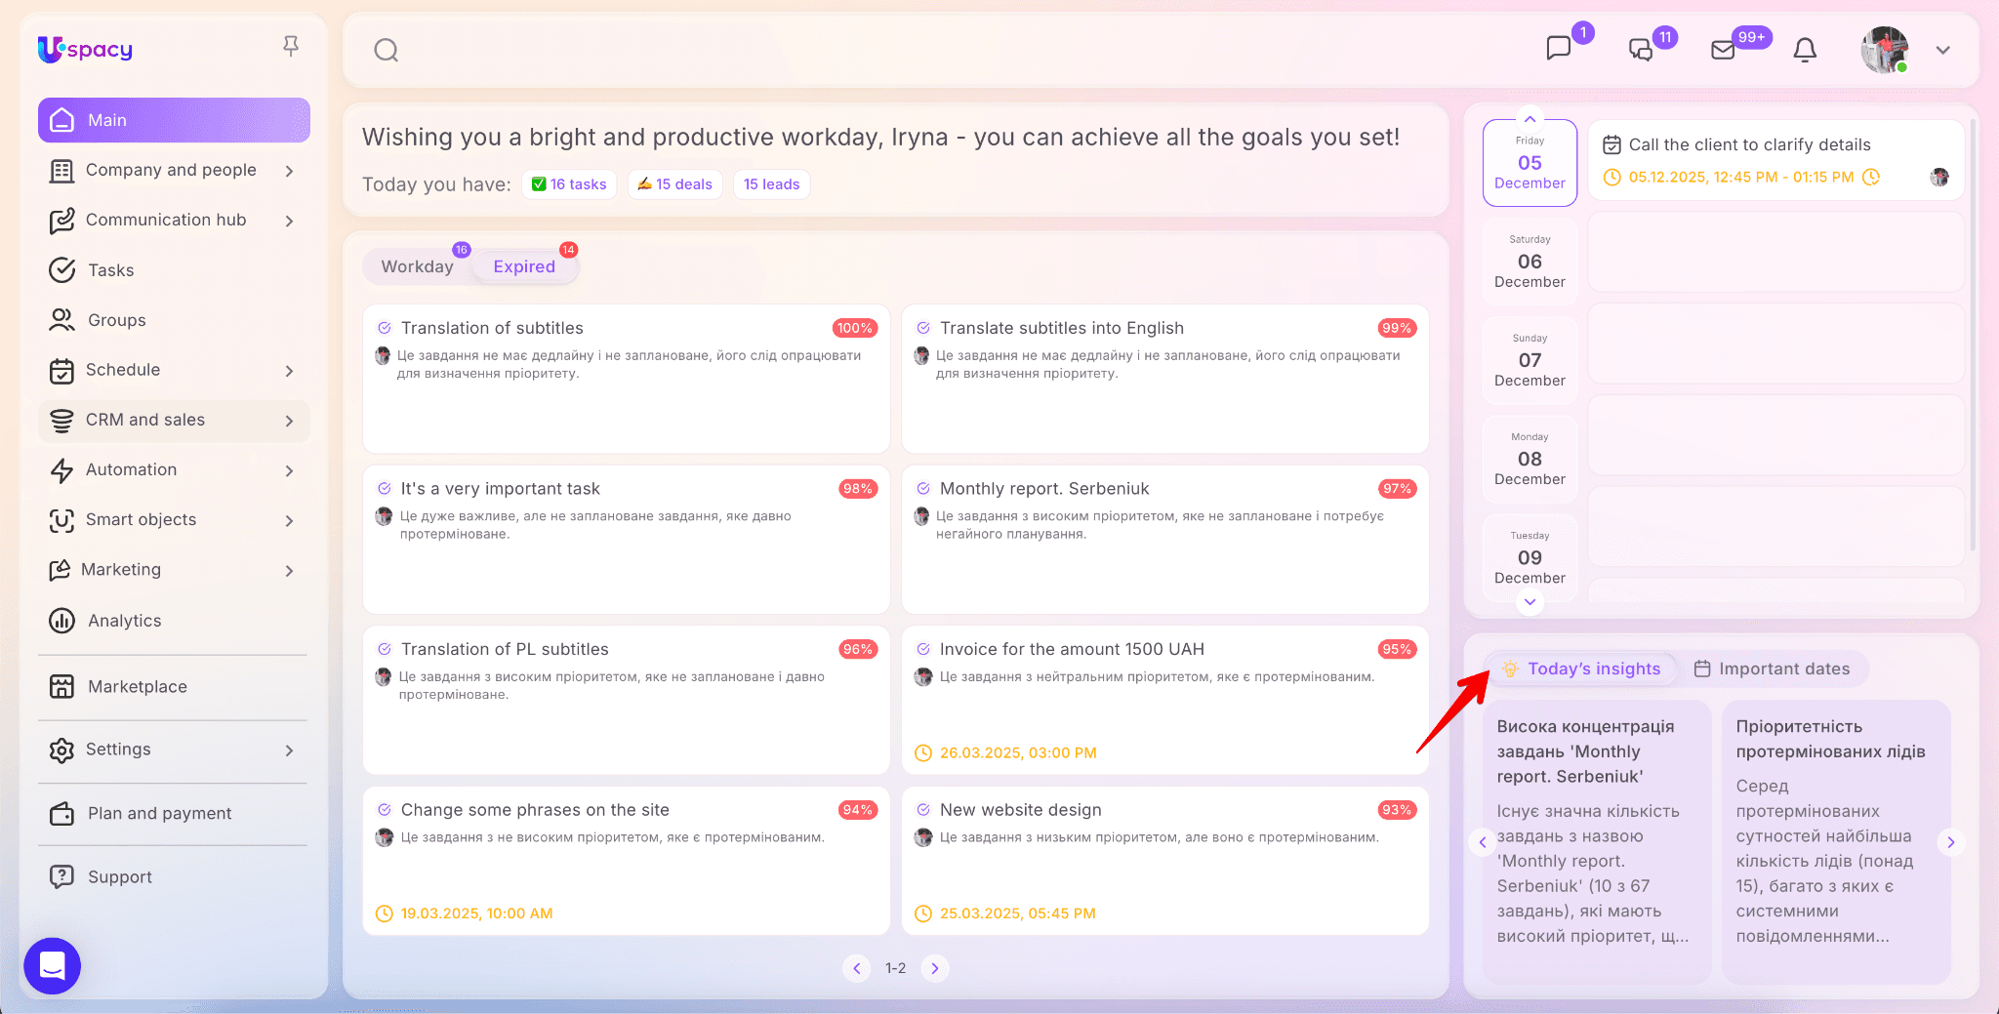Expand CRM and sales submenu
This screenshot has width=1999, height=1014.
click(289, 421)
